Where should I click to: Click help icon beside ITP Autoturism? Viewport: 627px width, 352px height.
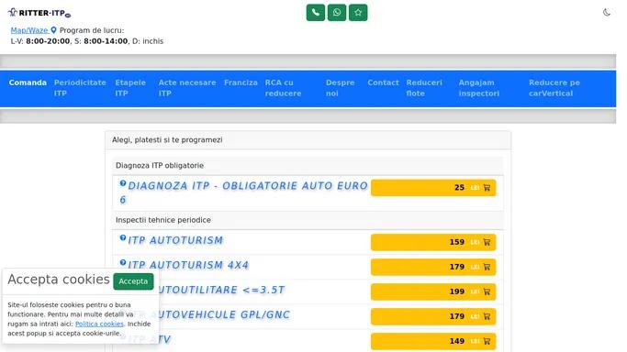point(123,237)
